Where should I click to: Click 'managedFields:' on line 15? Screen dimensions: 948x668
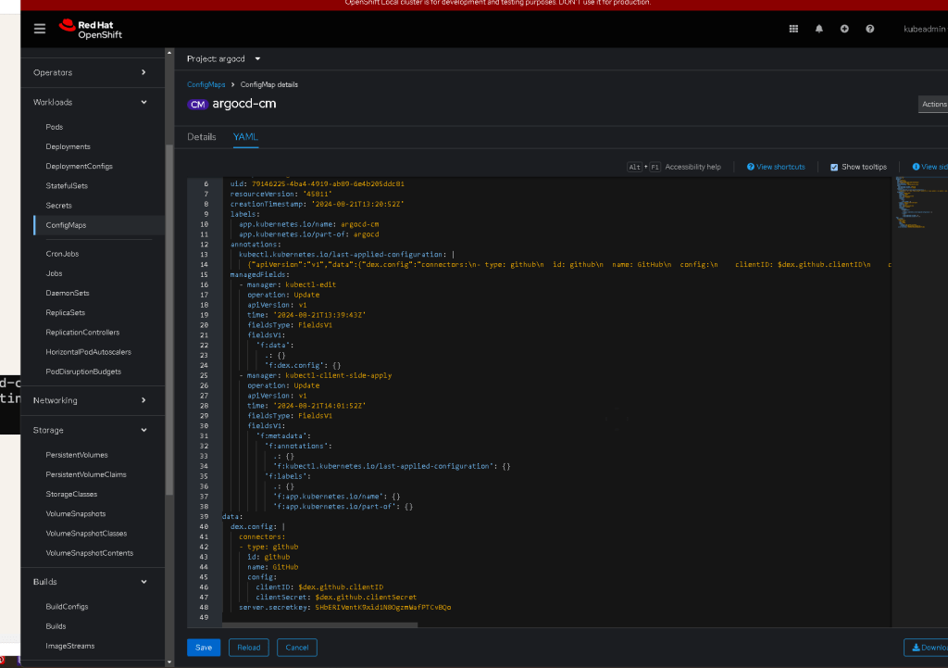coord(259,274)
